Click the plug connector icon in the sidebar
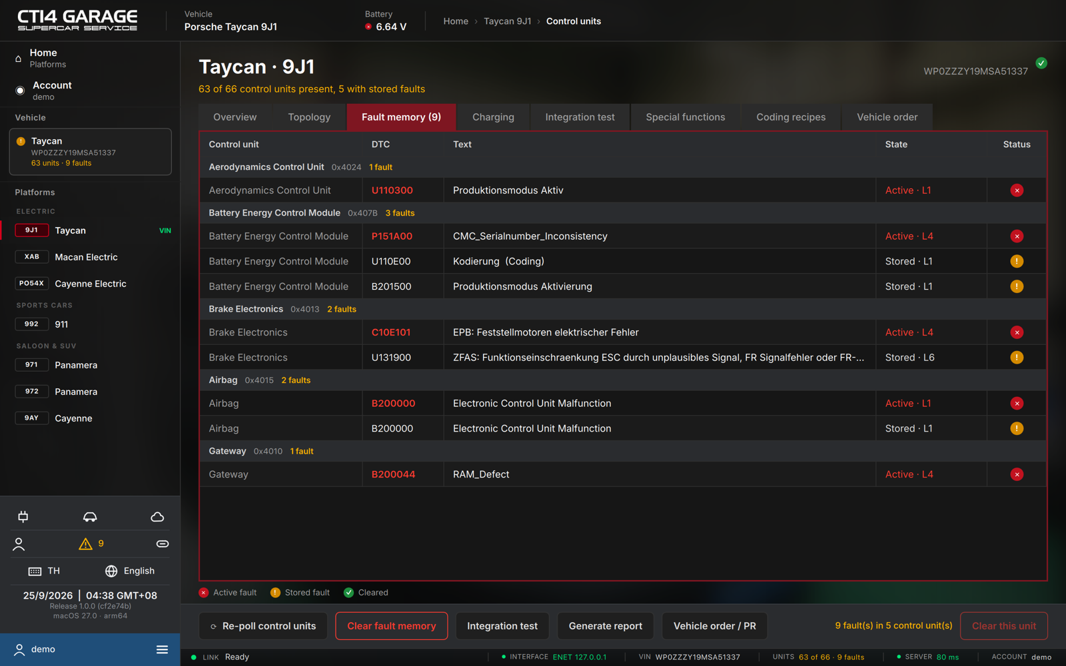This screenshot has height=666, width=1066. click(23, 517)
